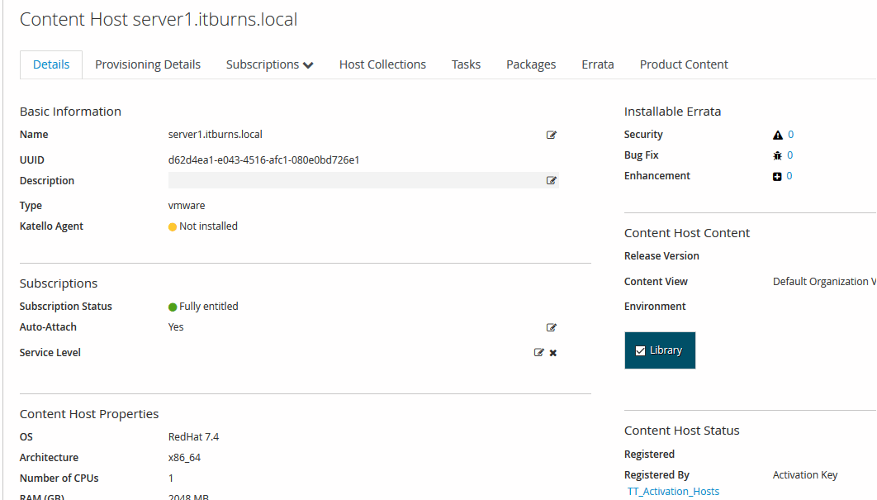Select the Description input field
Screen dimensions: 877x500
click(x=355, y=180)
